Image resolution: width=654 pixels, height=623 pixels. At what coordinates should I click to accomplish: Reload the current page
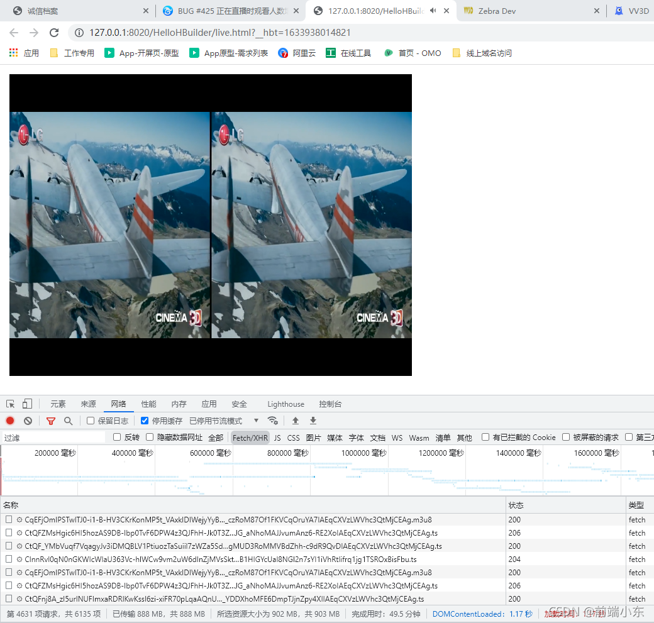tap(54, 33)
